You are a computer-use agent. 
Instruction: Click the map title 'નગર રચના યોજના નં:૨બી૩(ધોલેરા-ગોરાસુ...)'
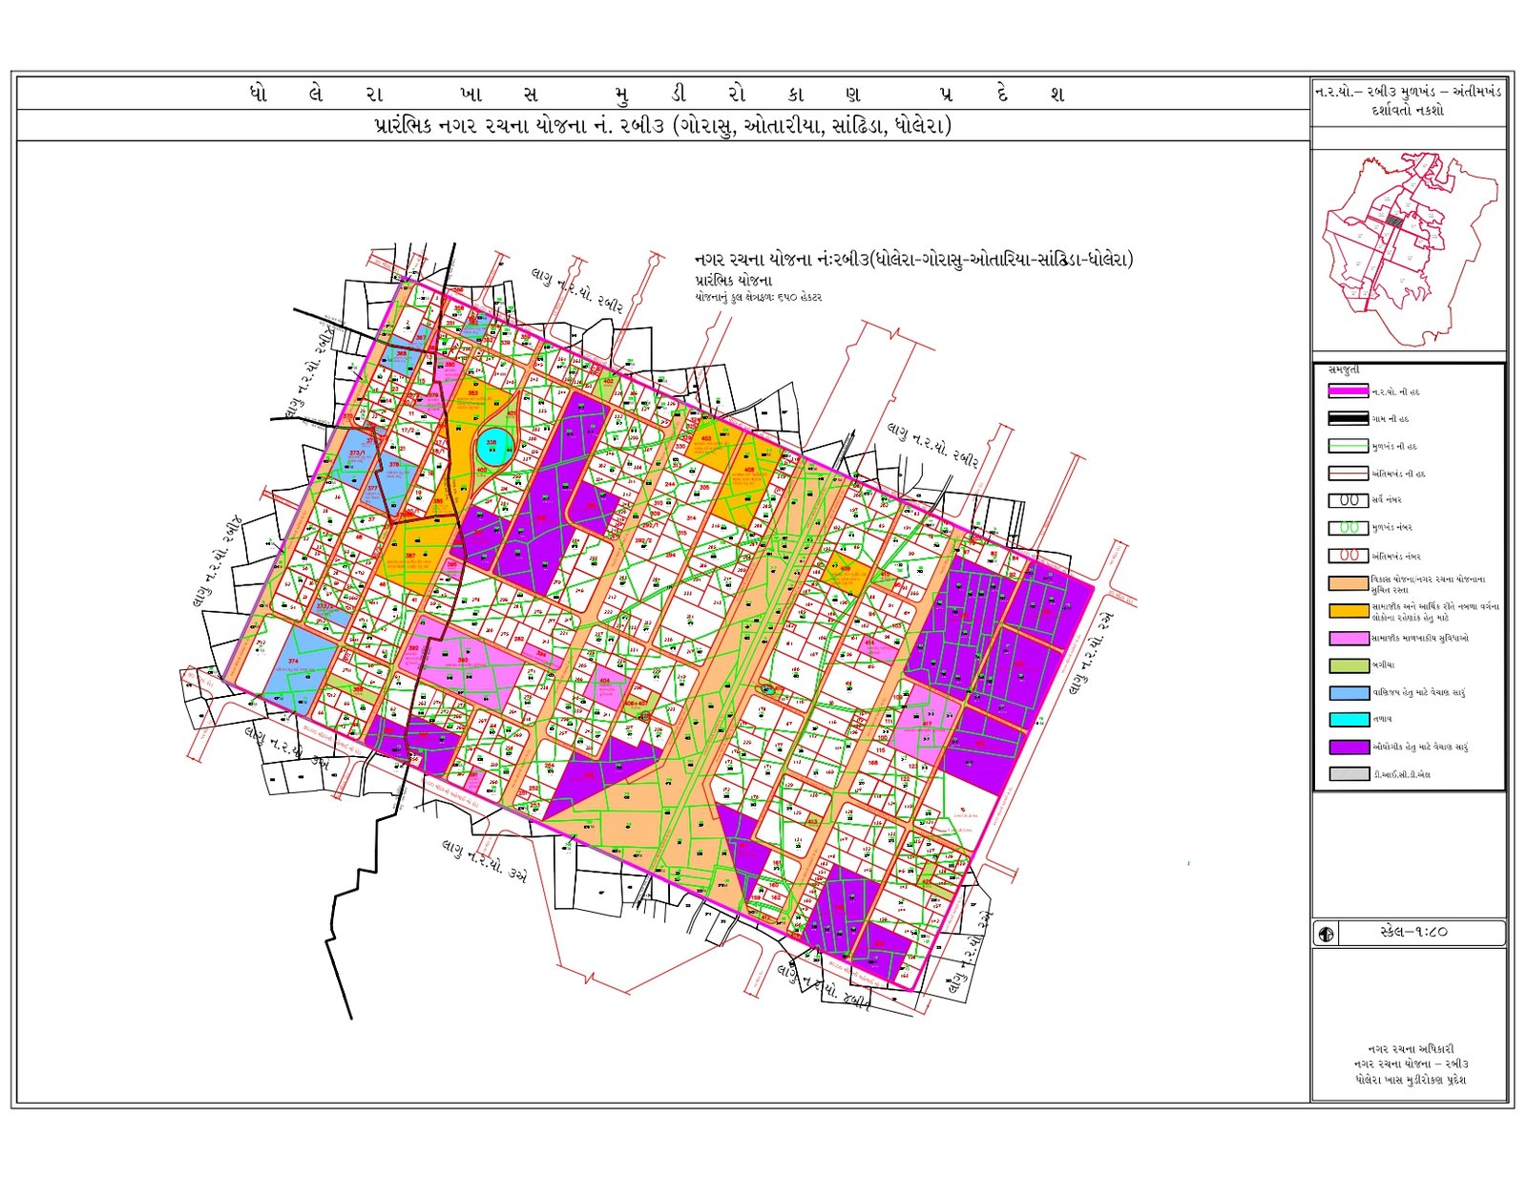coord(913,260)
